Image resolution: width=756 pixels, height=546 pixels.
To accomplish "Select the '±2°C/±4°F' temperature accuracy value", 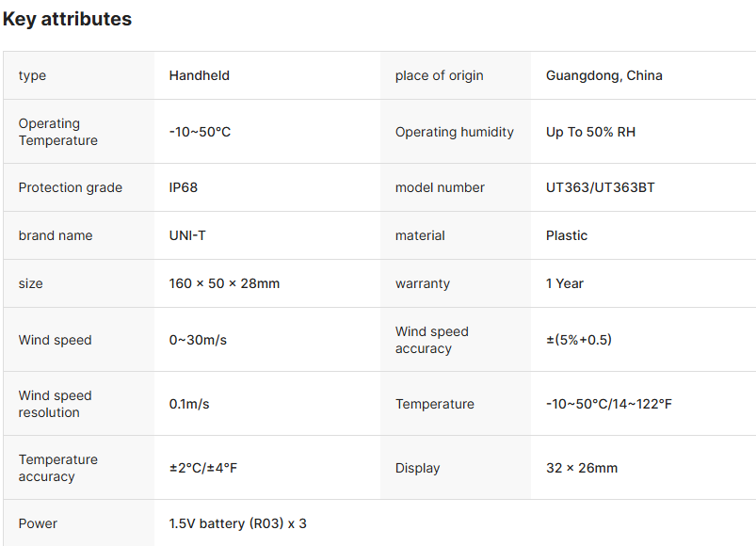I will pos(203,468).
